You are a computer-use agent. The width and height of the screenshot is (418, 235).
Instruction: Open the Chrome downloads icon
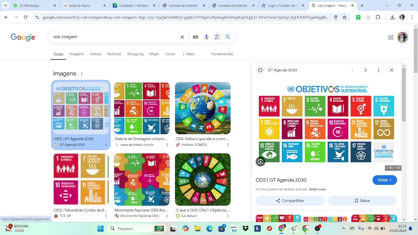point(392,17)
